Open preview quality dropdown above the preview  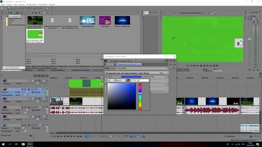coord(192,13)
